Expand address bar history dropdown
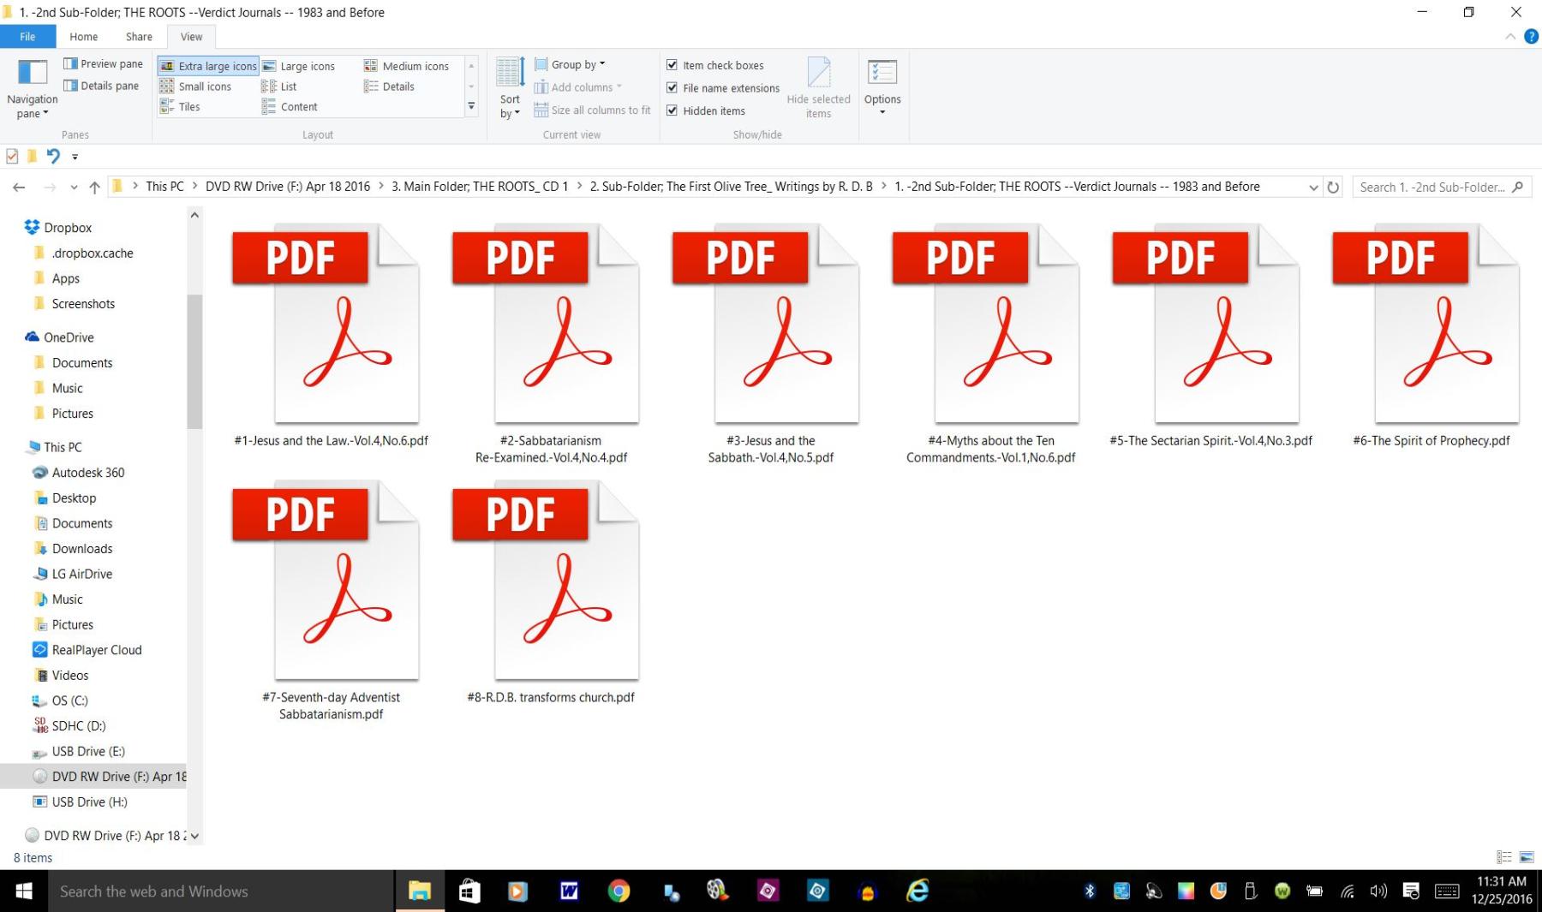 pos(1313,188)
